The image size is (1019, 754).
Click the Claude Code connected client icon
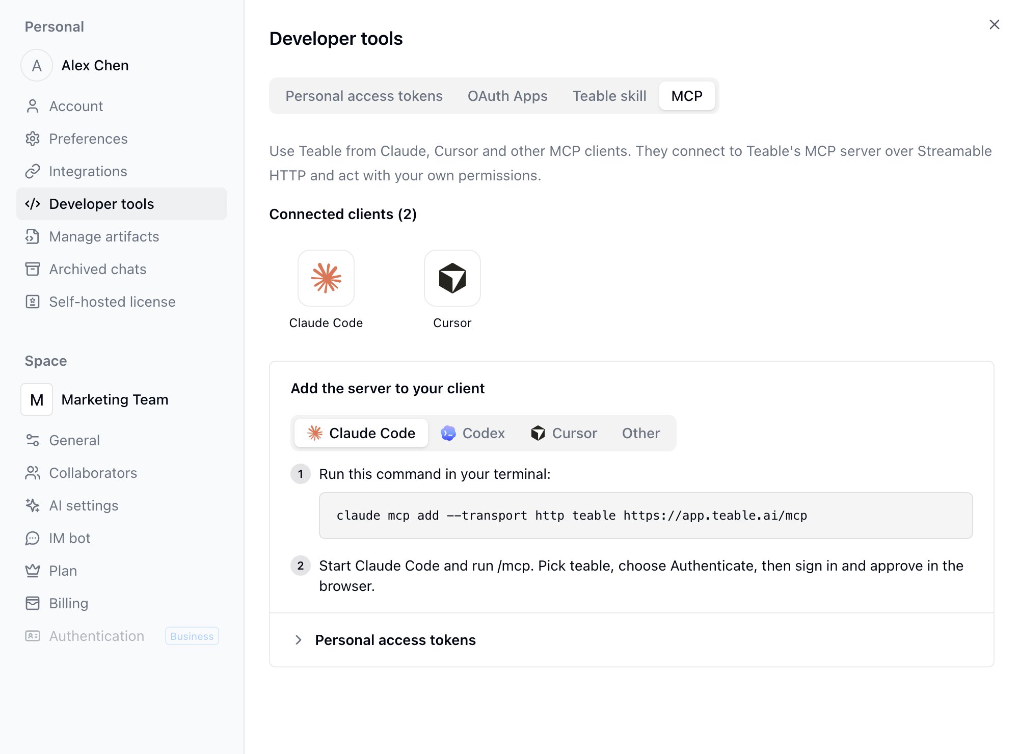point(326,278)
